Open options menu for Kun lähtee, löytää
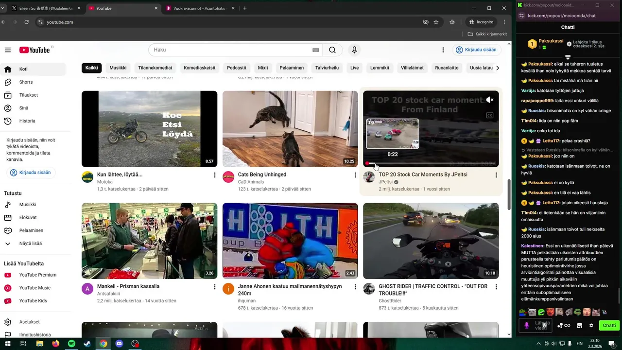 (x=214, y=175)
